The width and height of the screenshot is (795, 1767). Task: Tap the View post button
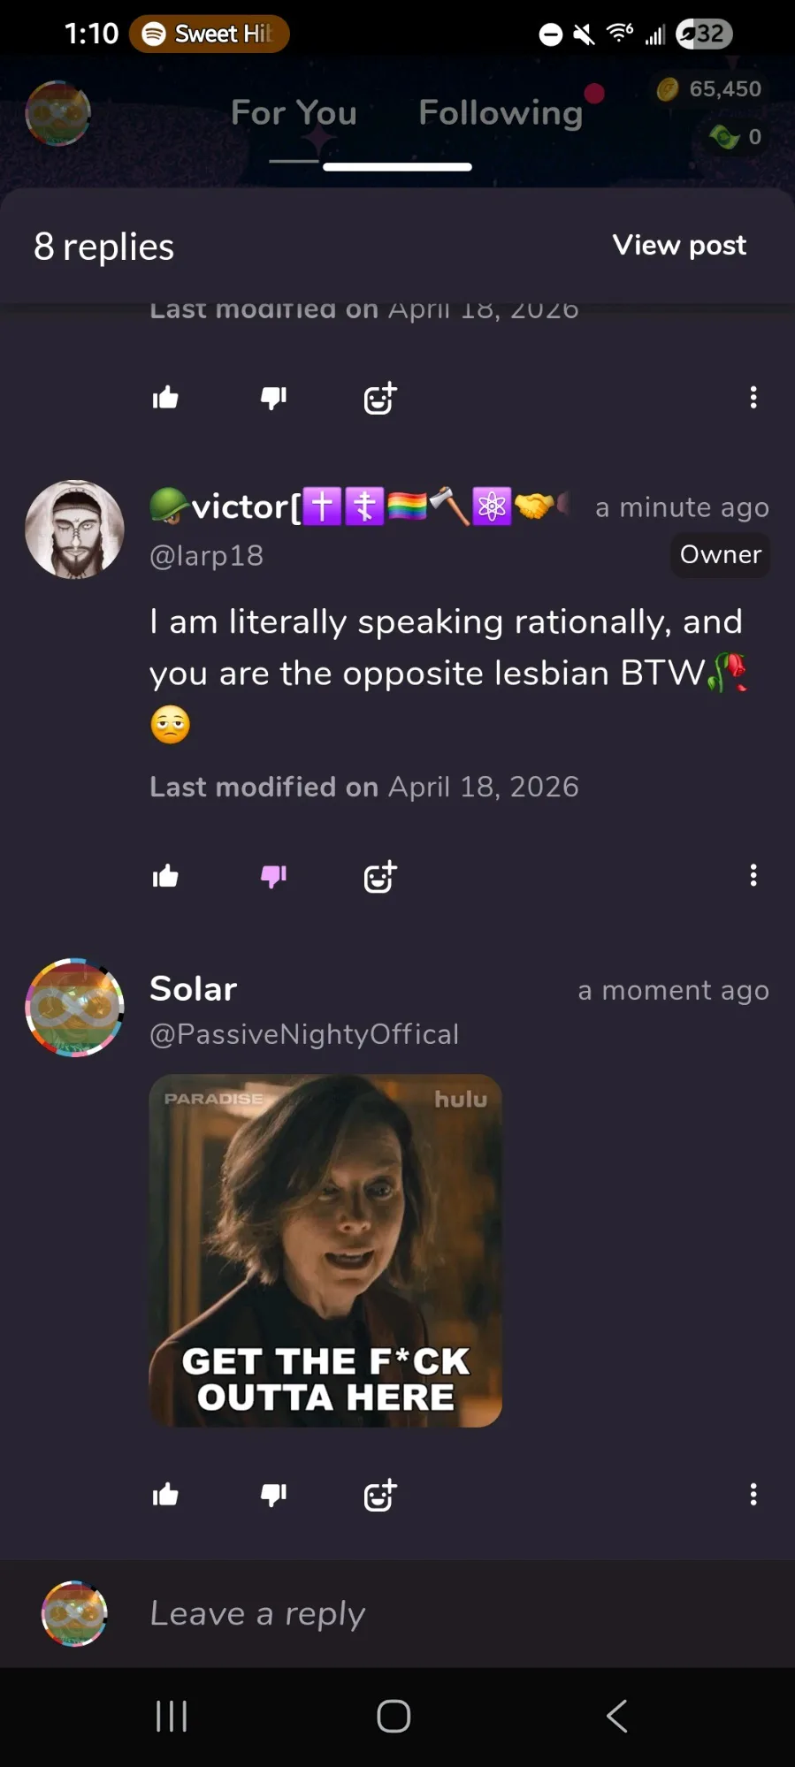[x=679, y=245]
